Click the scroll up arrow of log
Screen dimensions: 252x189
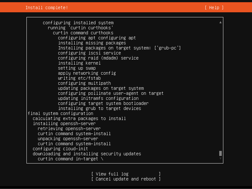click(x=220, y=22)
